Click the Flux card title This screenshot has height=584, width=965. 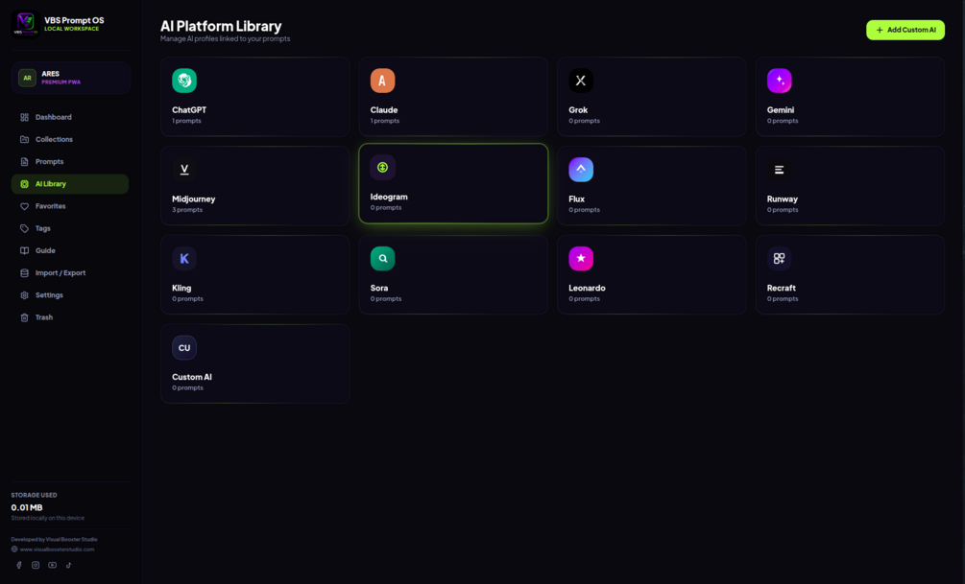coord(577,199)
